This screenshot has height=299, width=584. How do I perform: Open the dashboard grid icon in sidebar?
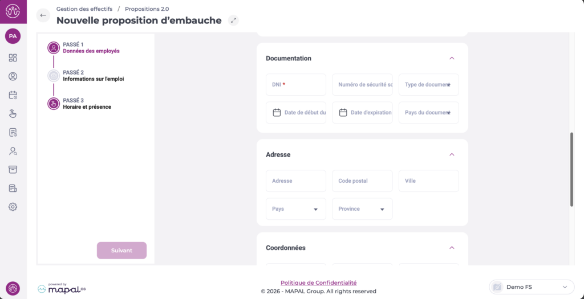13,58
